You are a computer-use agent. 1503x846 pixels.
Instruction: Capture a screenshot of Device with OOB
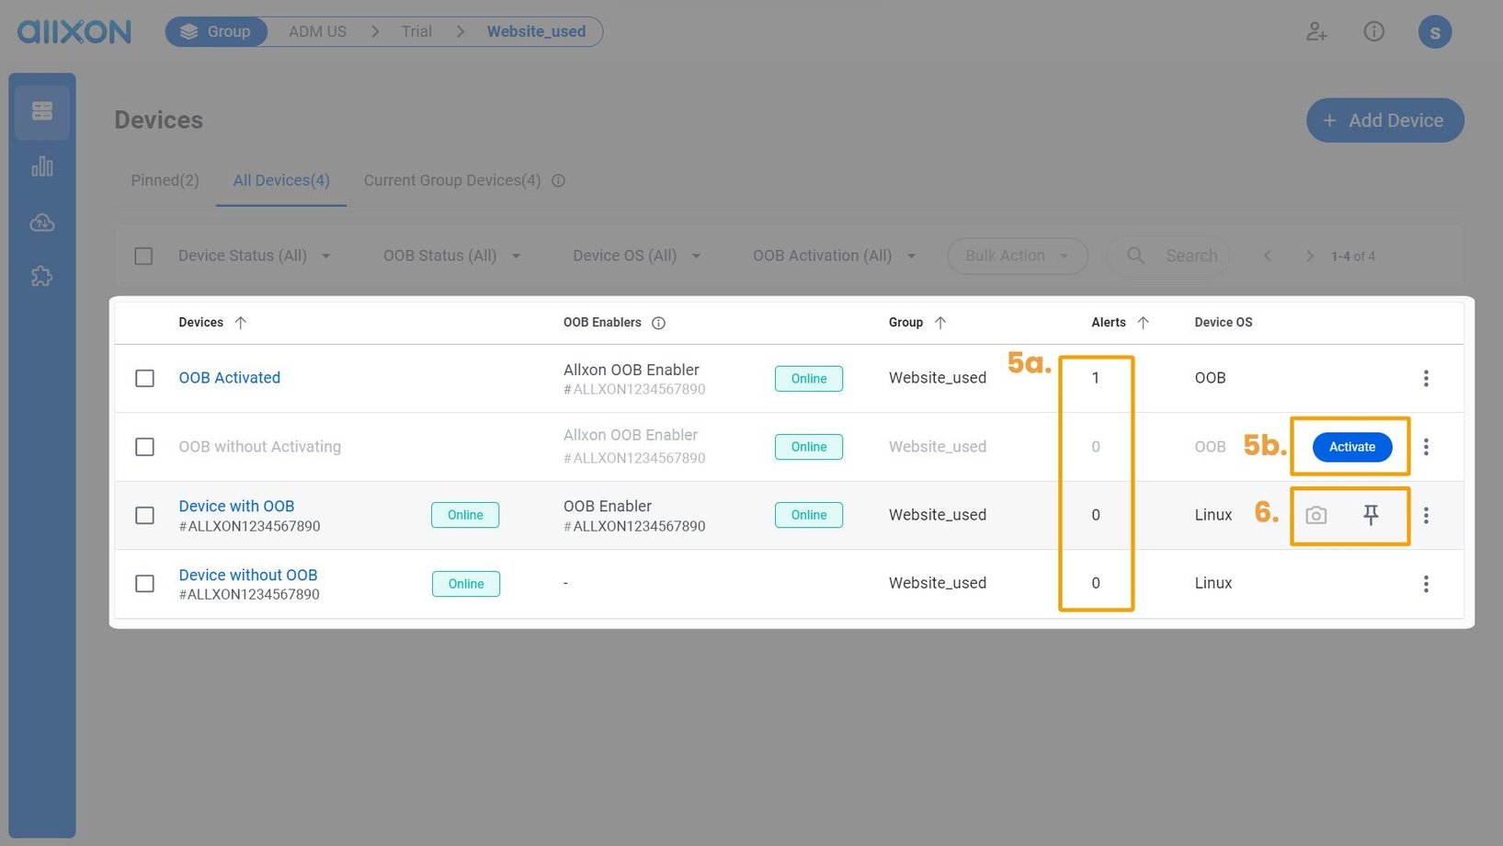(x=1315, y=515)
